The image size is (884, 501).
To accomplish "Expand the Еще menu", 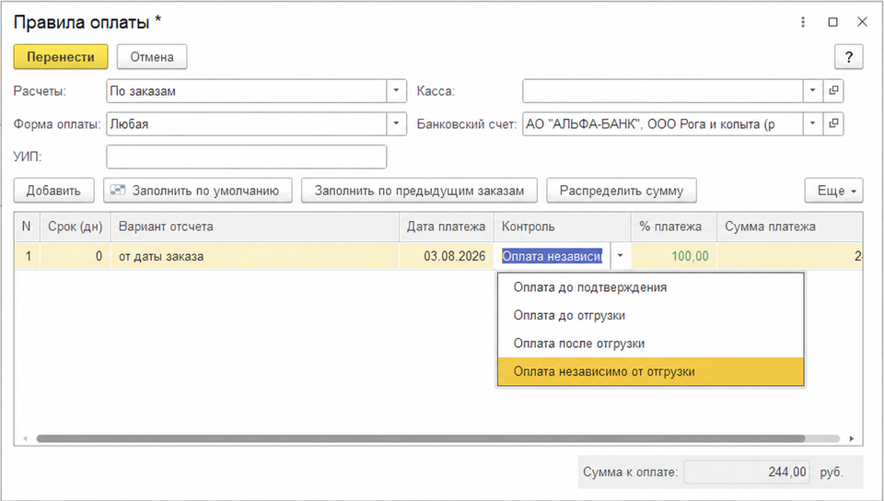I will [834, 191].
